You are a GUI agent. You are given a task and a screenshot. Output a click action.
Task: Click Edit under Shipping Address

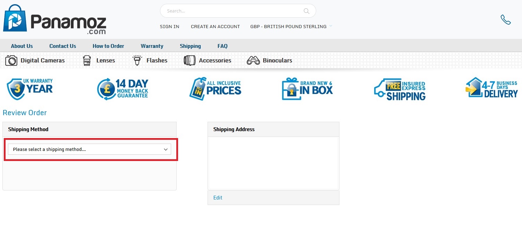[218, 198]
